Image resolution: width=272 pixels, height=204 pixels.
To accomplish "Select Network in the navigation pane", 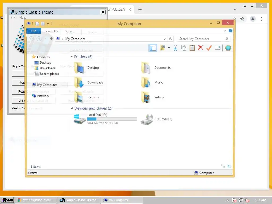I will pyautogui.click(x=41, y=96).
